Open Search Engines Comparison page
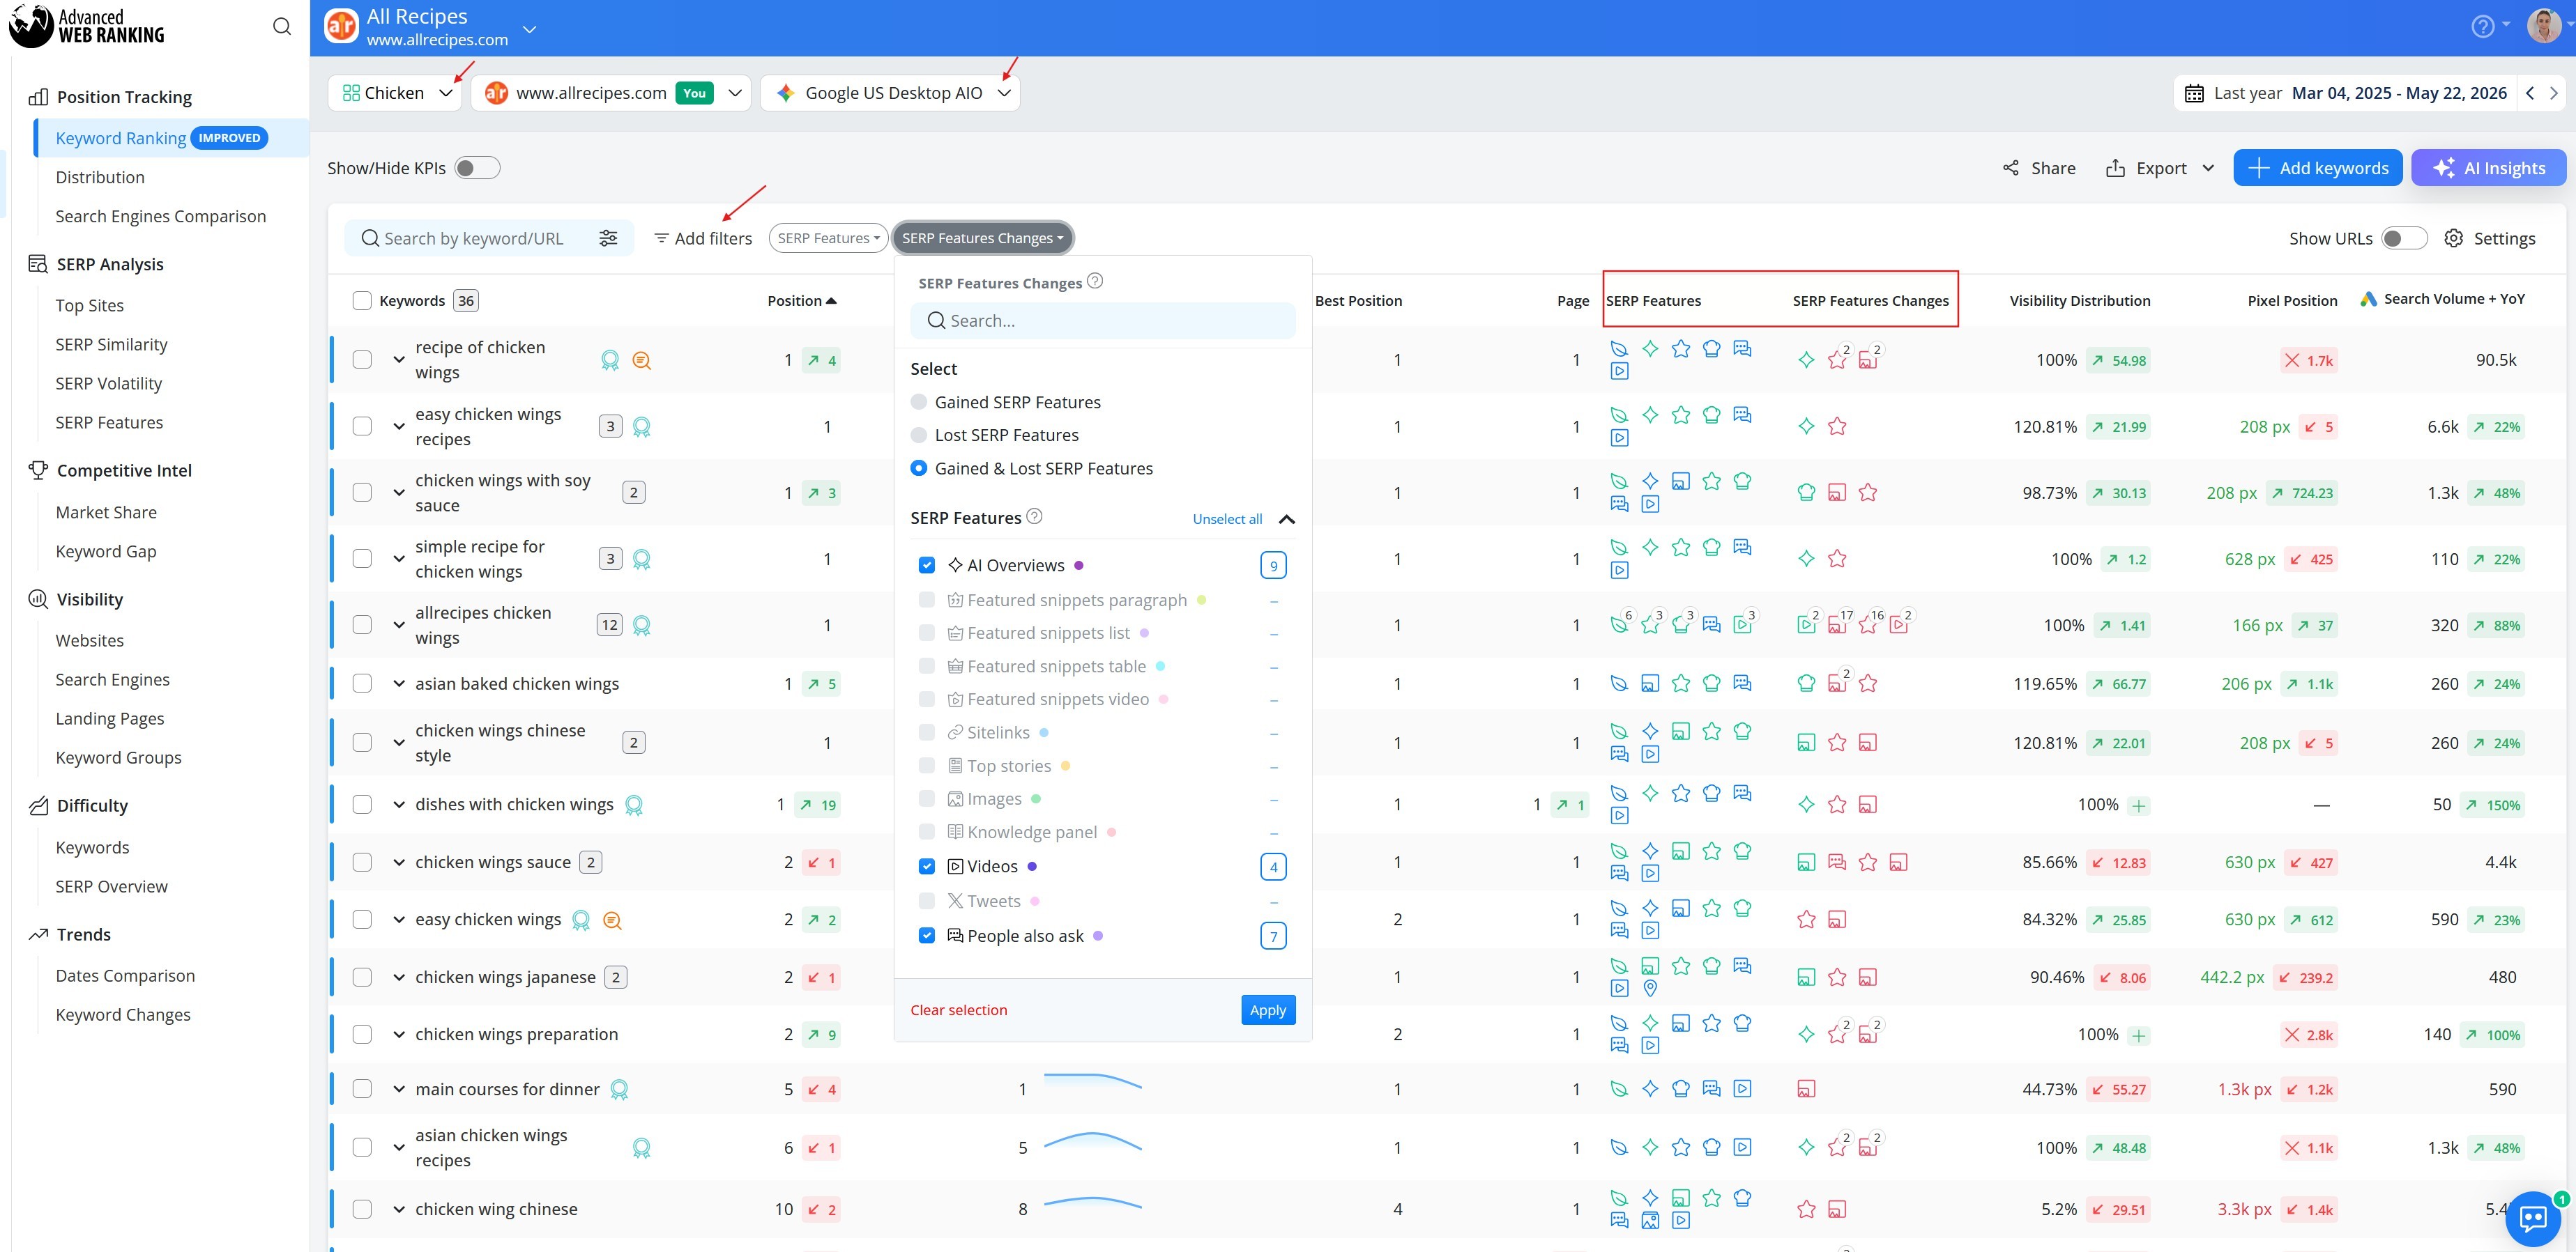 (x=161, y=216)
